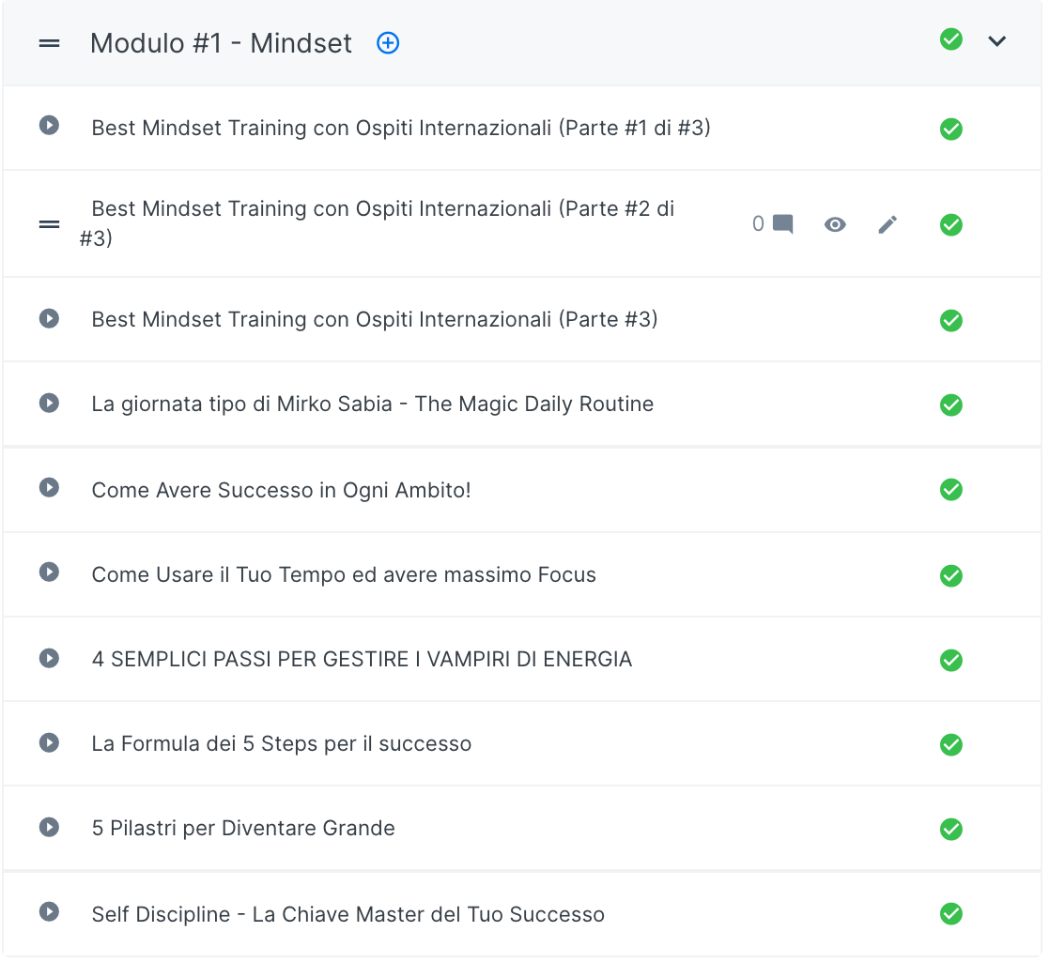Screen dimensions: 1050x962
Task: Open La giornata tipo di Mirko Sabia lesson
Action: [x=372, y=405]
